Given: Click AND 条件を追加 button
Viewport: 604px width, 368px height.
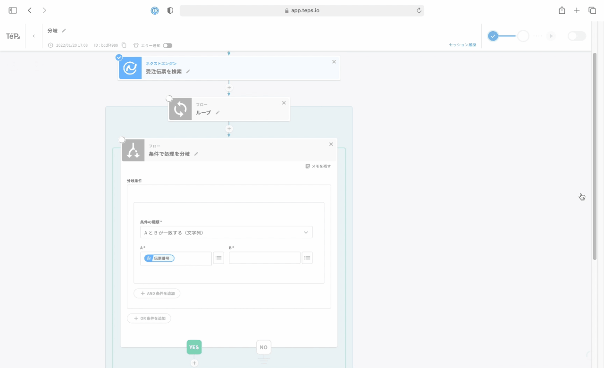Looking at the screenshot, I should pos(157,293).
